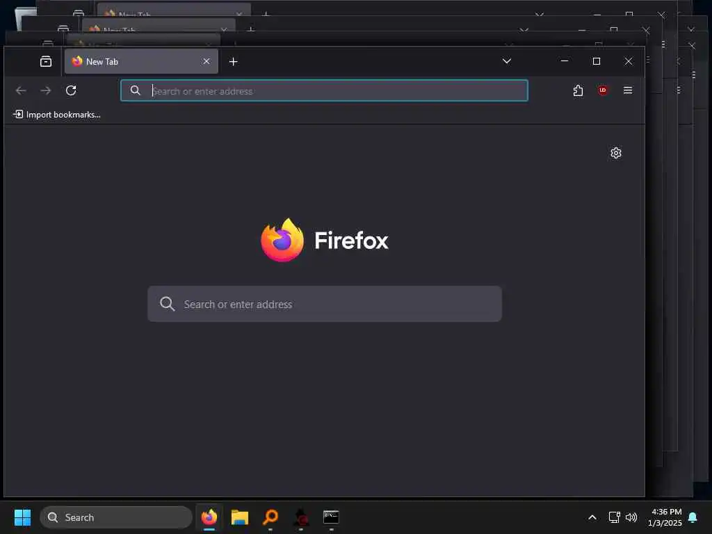This screenshot has height=534, width=712.
Task: Click the taskbar Search box
Action: click(x=116, y=517)
